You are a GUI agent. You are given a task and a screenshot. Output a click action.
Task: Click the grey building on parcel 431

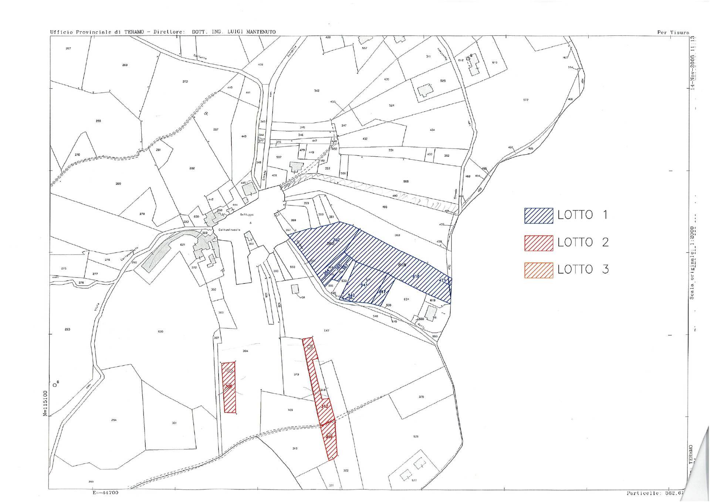[x=295, y=289]
